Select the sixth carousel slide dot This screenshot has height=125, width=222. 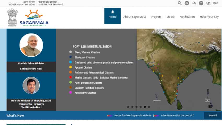[149, 107]
